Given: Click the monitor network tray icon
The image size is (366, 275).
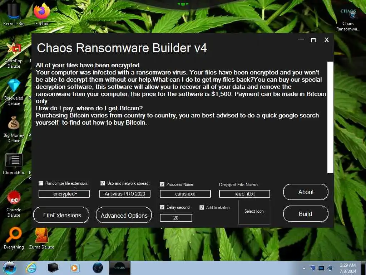Looking at the screenshot, I should pos(321,268).
